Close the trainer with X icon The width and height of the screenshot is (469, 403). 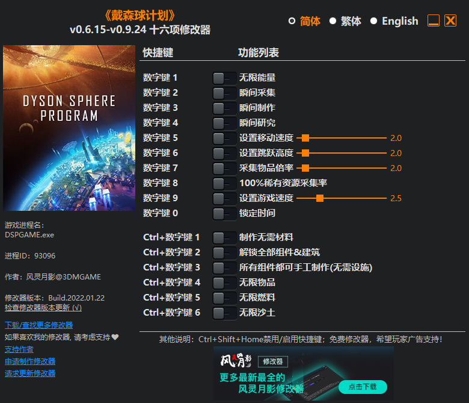tap(450, 20)
